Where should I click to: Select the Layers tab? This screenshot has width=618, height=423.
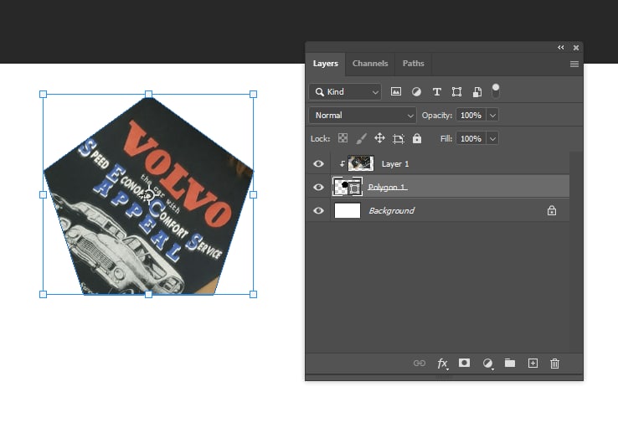click(326, 64)
